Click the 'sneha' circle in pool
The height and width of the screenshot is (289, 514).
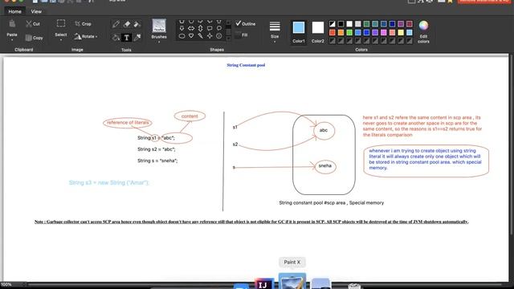[324, 166]
